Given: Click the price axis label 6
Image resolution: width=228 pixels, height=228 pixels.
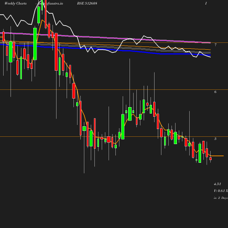Looking at the screenshot, I should point(215,92).
